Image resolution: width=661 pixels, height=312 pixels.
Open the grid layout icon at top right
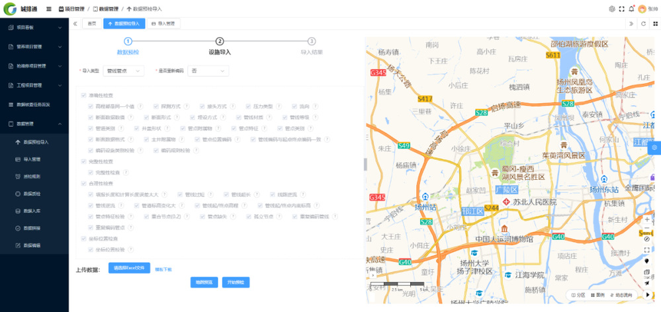coord(654,23)
